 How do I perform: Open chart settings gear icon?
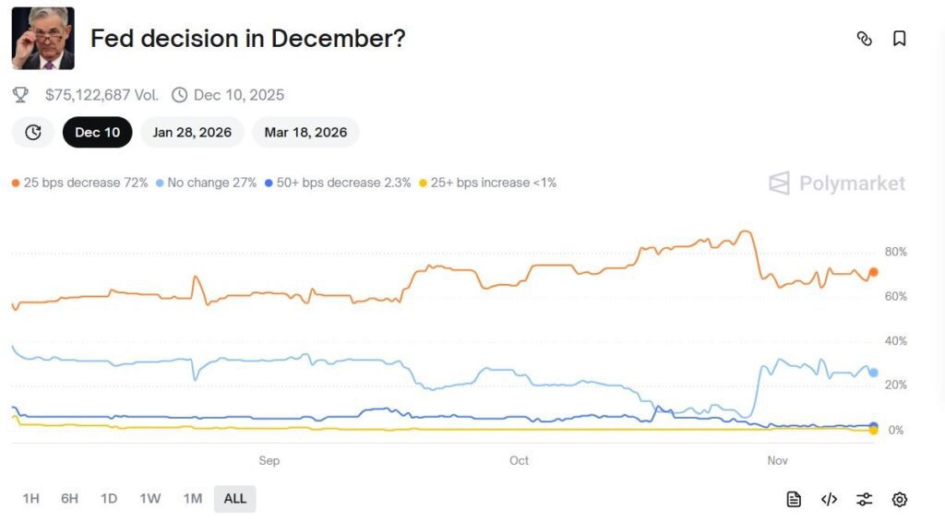pos(900,499)
